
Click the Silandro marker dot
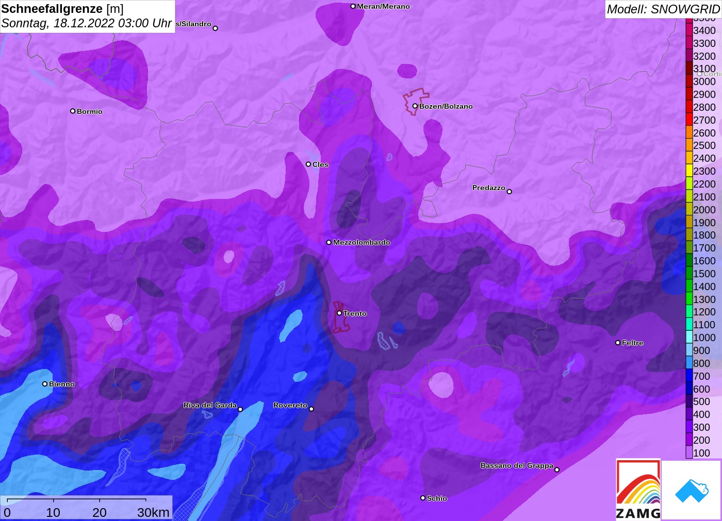tap(216, 28)
